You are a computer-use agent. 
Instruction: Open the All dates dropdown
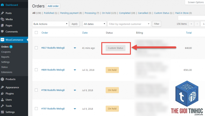[94, 24]
